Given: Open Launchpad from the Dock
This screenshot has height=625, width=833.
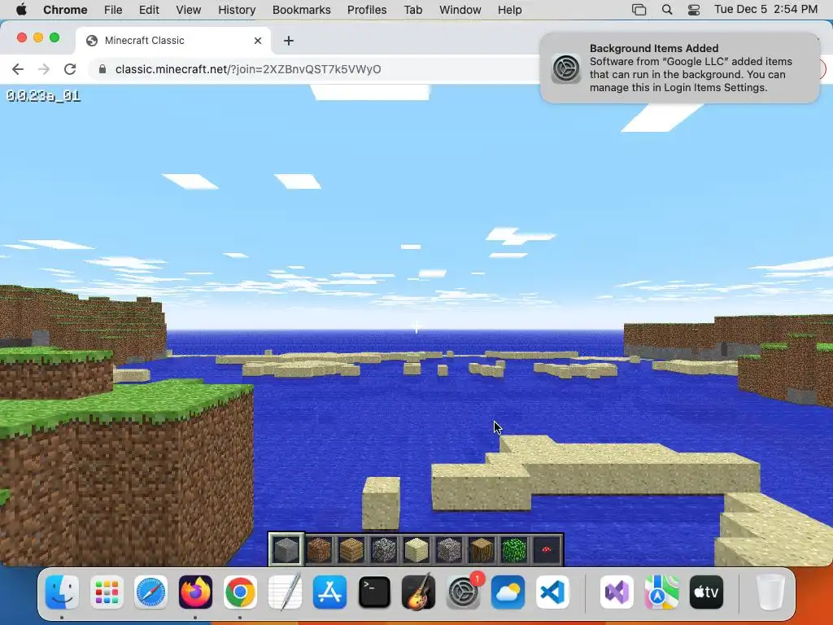Looking at the screenshot, I should tap(107, 592).
